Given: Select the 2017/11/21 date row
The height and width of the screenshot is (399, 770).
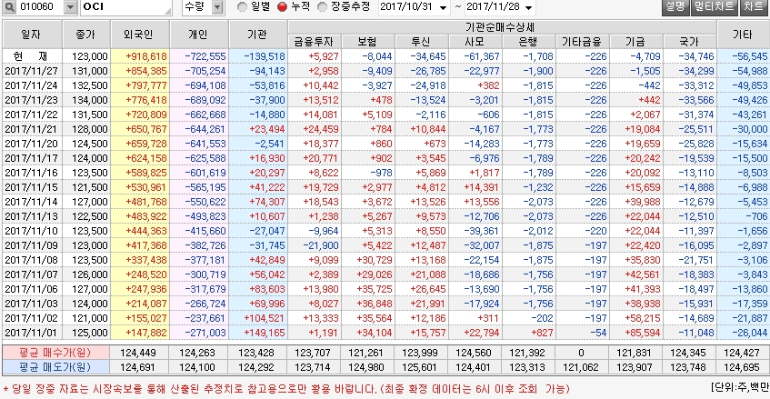Looking at the screenshot, I should 32,129.
